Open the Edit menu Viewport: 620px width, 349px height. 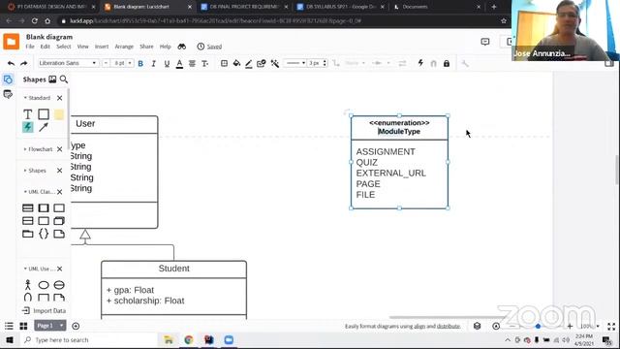point(46,47)
